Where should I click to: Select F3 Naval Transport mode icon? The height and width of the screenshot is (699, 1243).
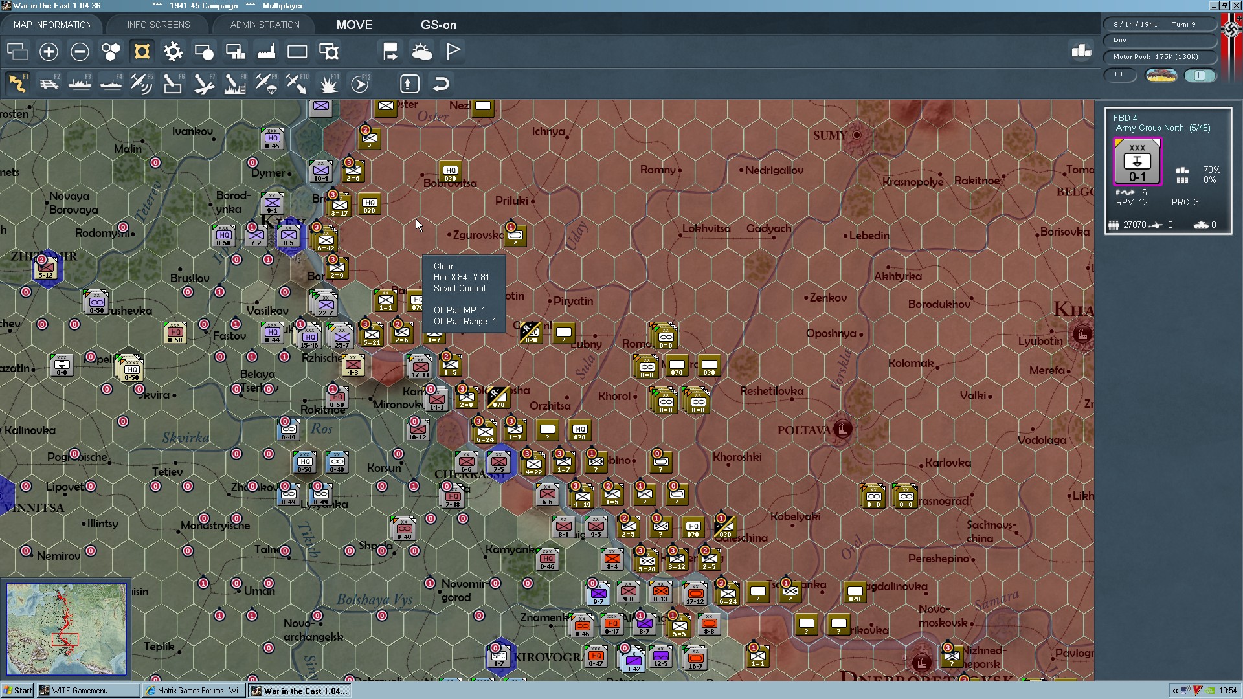(x=80, y=83)
